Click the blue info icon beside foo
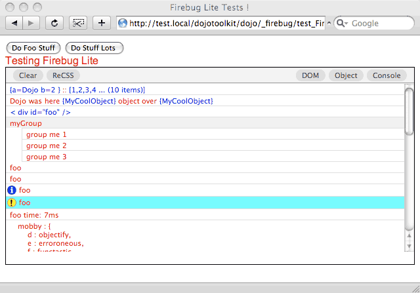 (12, 190)
